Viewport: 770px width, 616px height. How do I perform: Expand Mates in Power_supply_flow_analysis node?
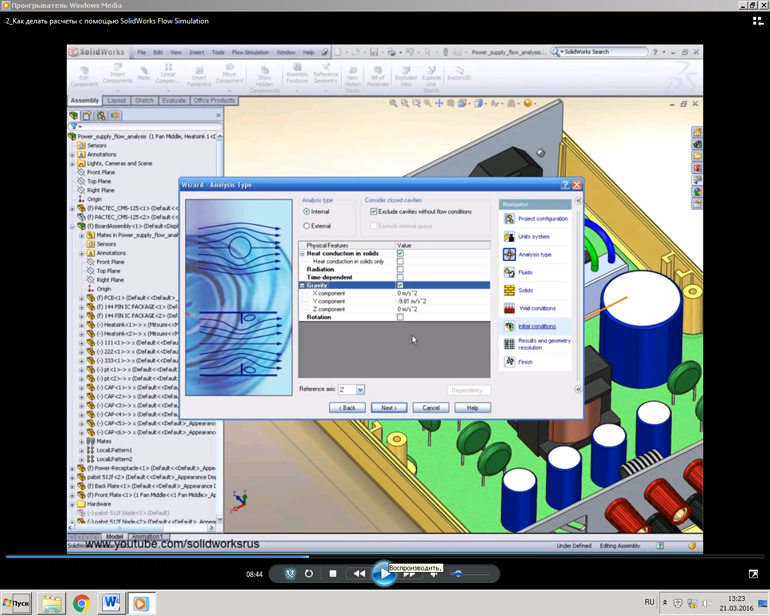click(82, 235)
